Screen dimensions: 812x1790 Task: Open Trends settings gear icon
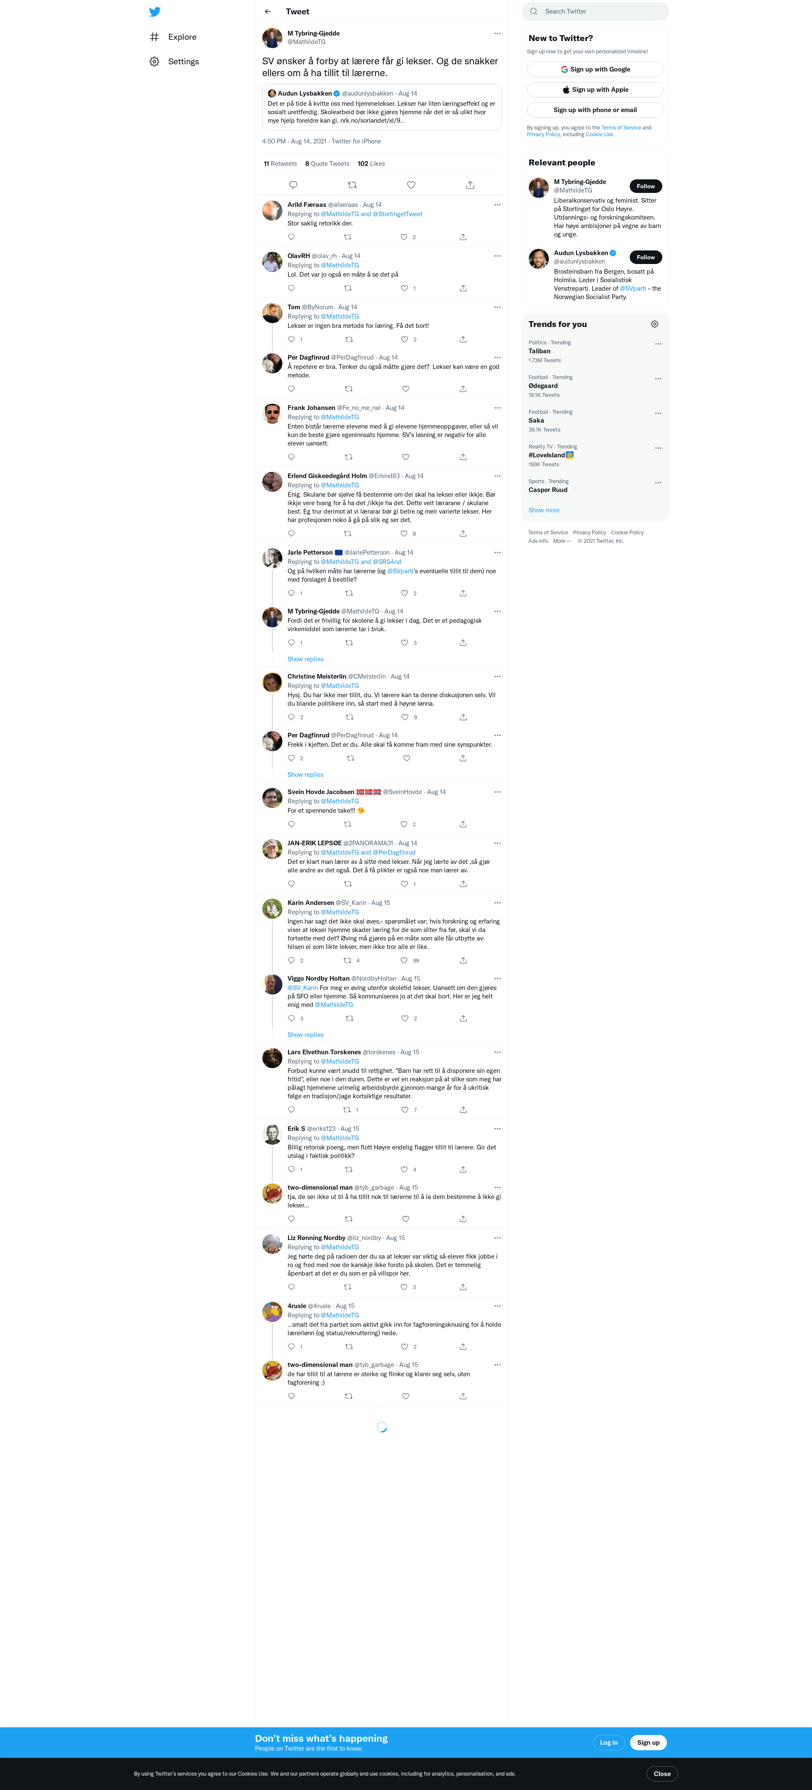654,324
